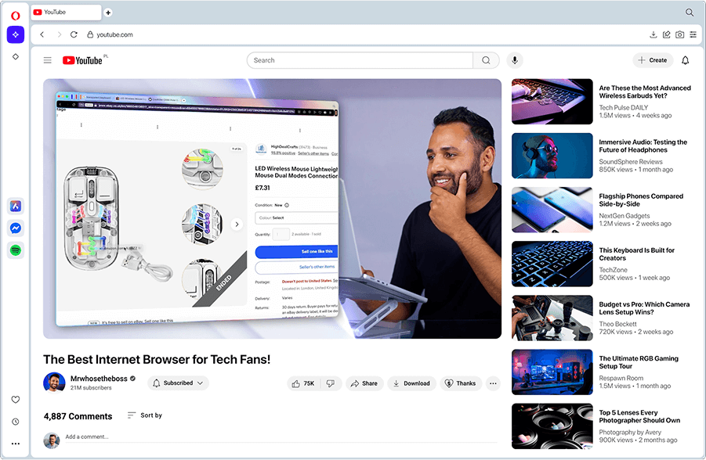This screenshot has height=460, width=706.
Task: Reload the current page
Action: click(x=74, y=34)
